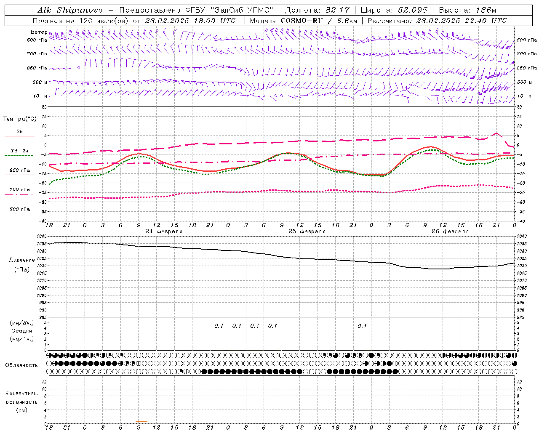Click the left 10 м wind level label
Image resolution: width=539 pixels, height=431 pixels.
[x=40, y=96]
